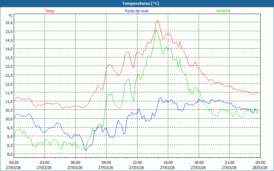Viewport: 274px width, 171px height.
Task: Select the 12:00 time axis marker
Action: point(137,162)
